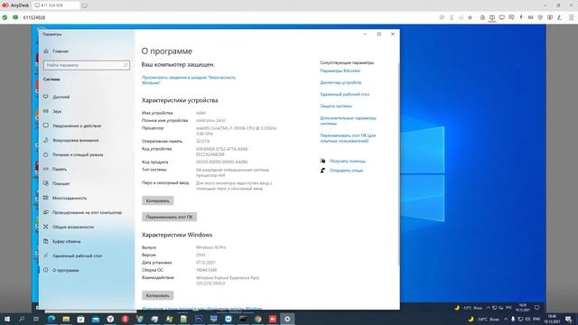Viewport: 578px width, 325px height.
Task: Open the Главная home icon in Settings sidebar
Action: click(x=46, y=51)
